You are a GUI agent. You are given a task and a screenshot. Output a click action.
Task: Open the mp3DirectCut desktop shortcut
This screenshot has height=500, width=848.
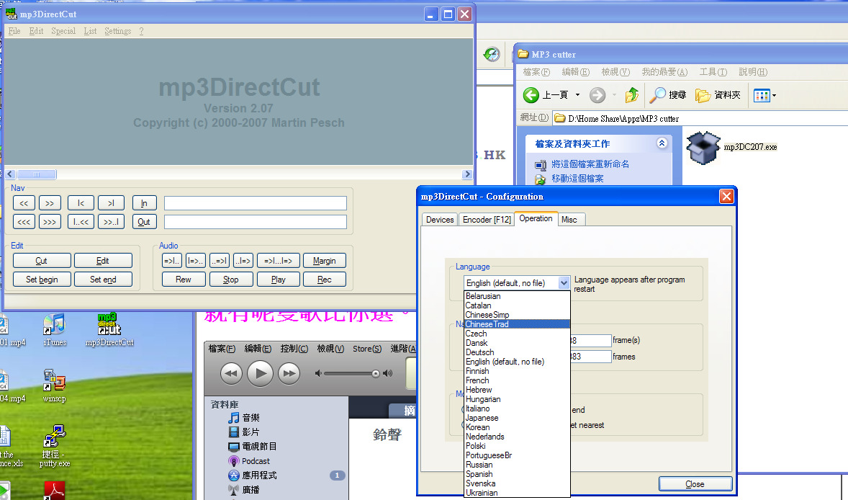[x=108, y=325]
